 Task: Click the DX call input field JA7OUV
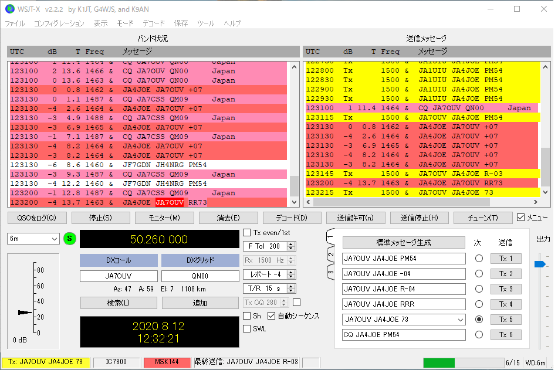click(119, 276)
